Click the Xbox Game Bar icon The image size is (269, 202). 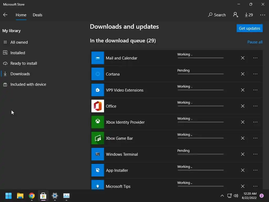(98, 138)
